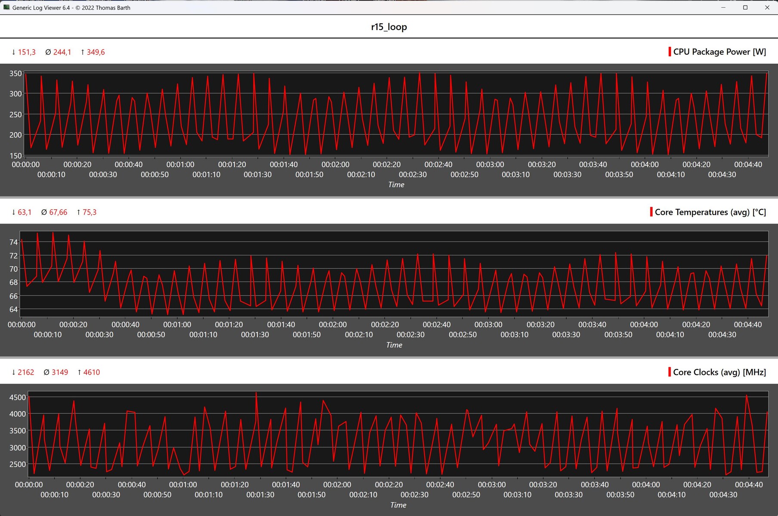Click the Time axis label under power chart

[396, 184]
